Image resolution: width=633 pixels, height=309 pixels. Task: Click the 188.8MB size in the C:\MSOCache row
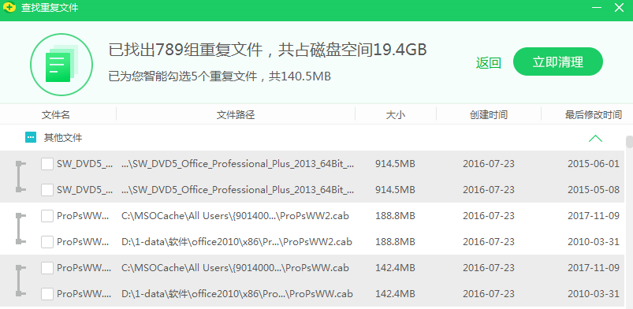click(395, 216)
